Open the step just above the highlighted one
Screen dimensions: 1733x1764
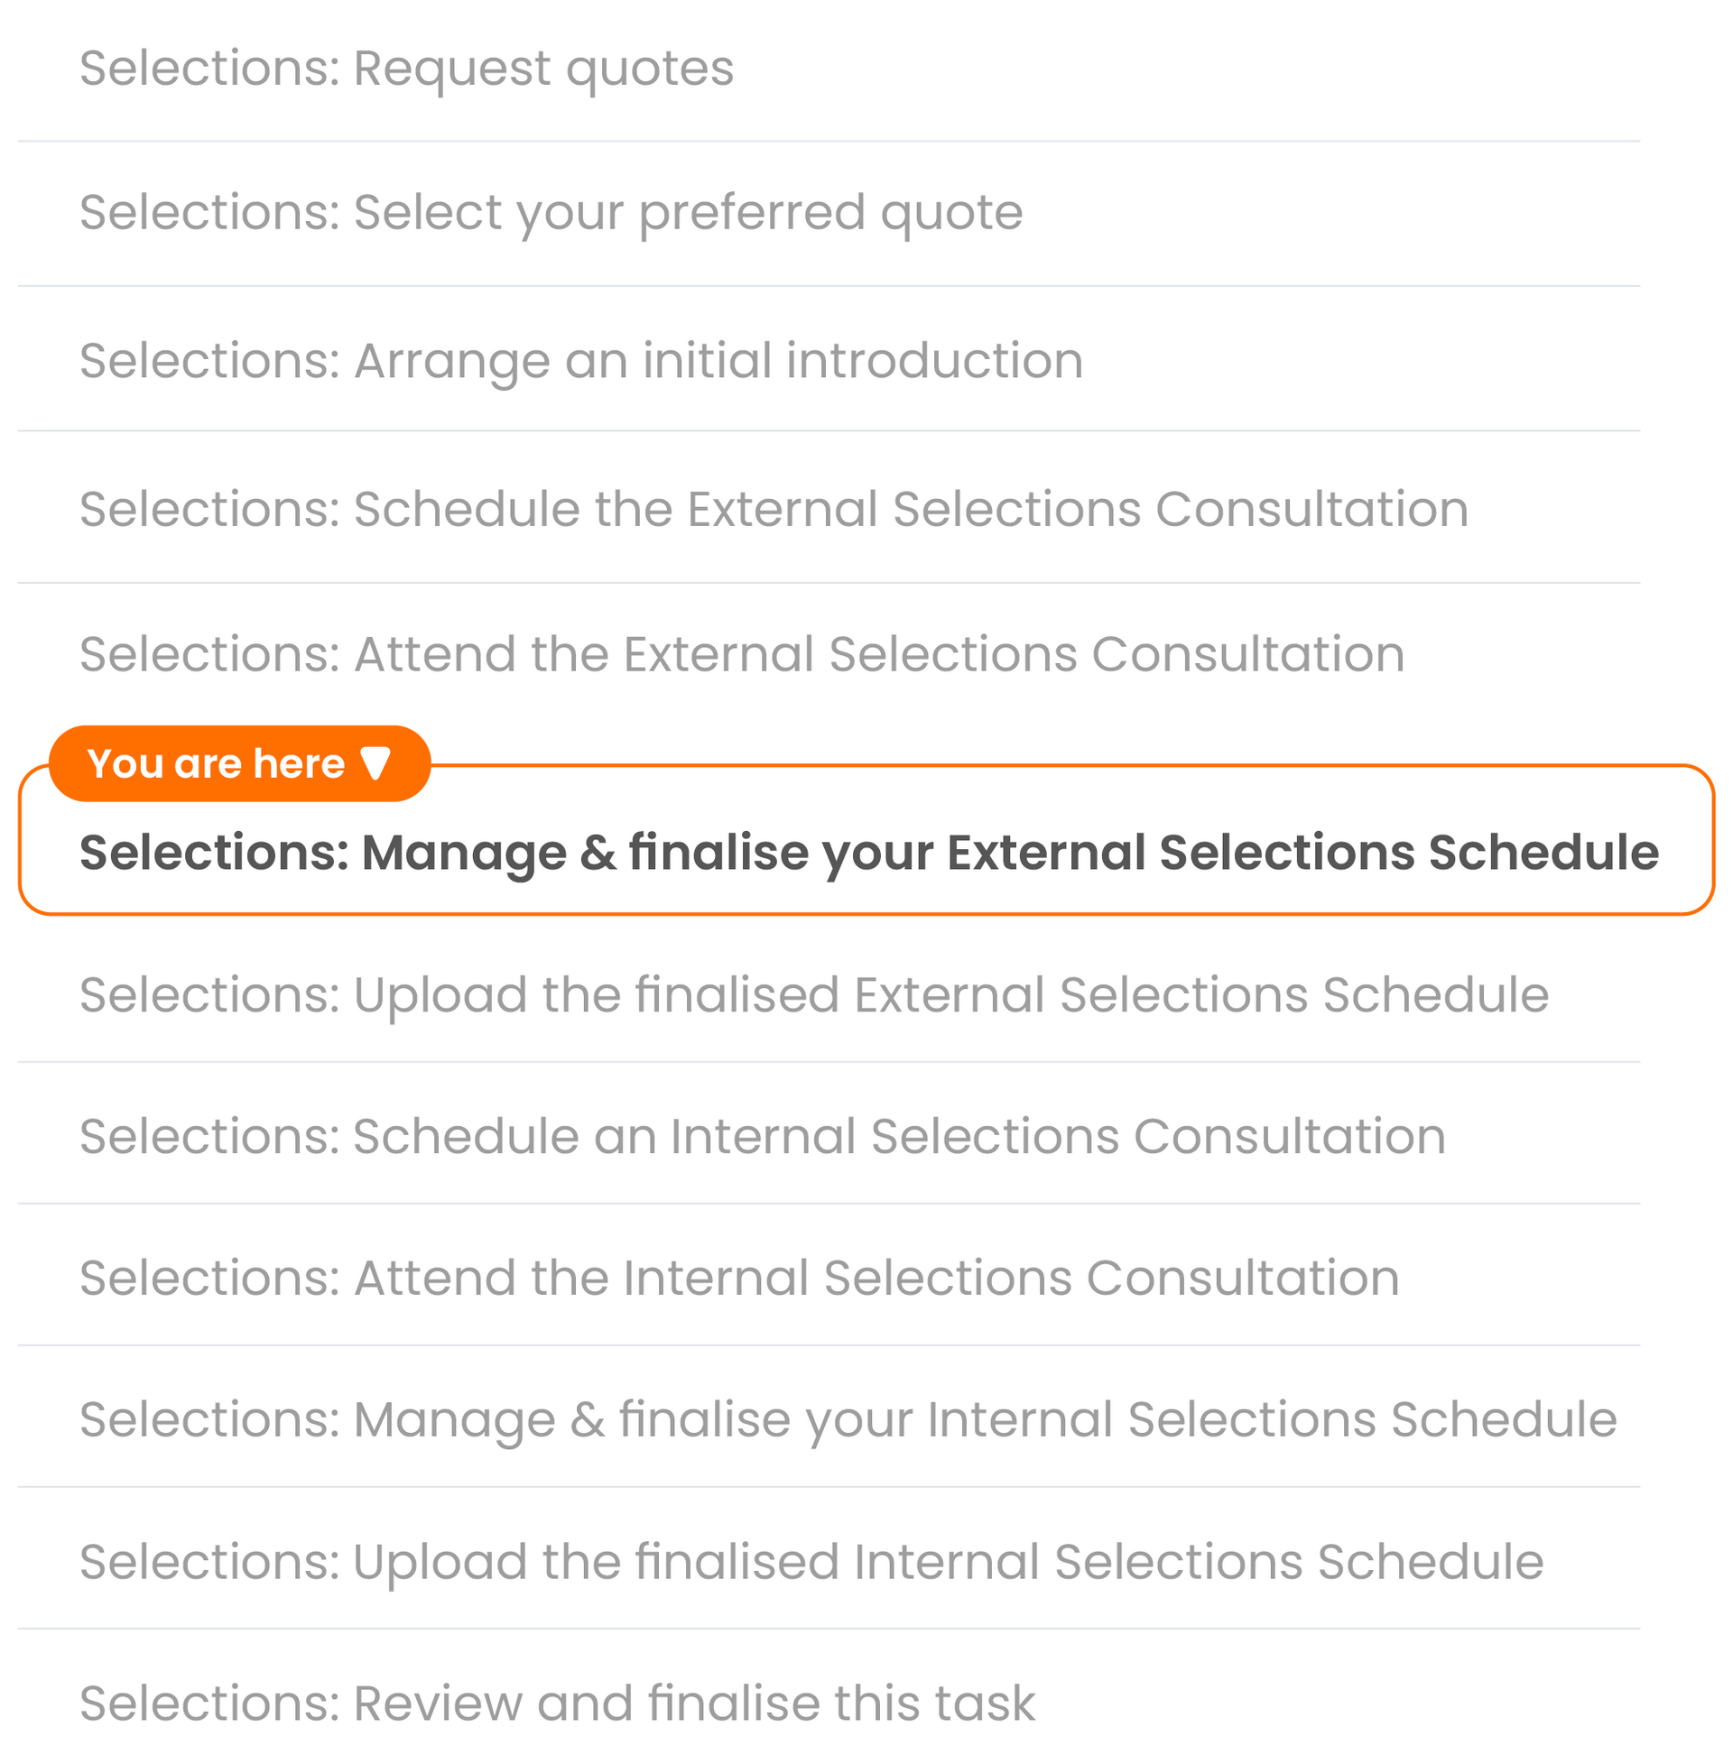[x=742, y=655]
